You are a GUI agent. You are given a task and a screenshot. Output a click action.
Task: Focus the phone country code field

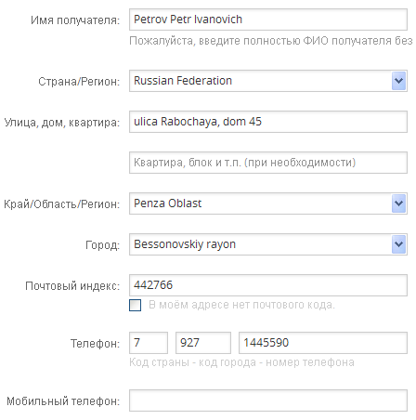click(149, 343)
